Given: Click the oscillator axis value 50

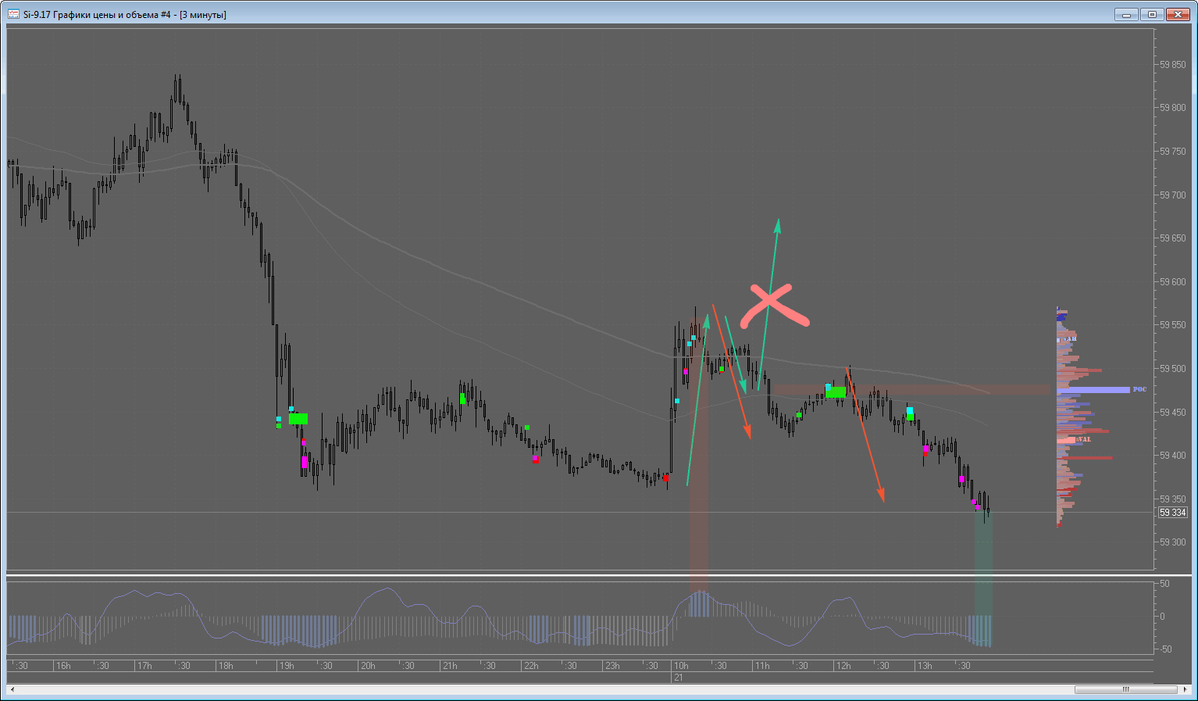Looking at the screenshot, I should pos(1164,584).
